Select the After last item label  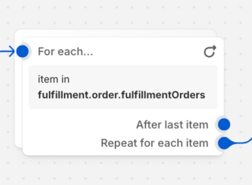pos(172,125)
